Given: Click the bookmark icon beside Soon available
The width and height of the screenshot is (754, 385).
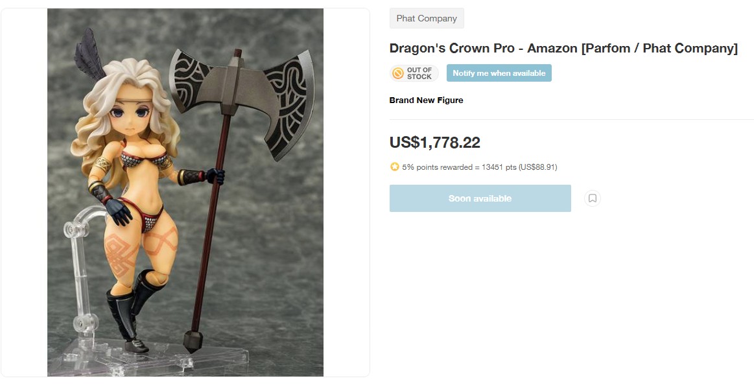Looking at the screenshot, I should (x=593, y=198).
